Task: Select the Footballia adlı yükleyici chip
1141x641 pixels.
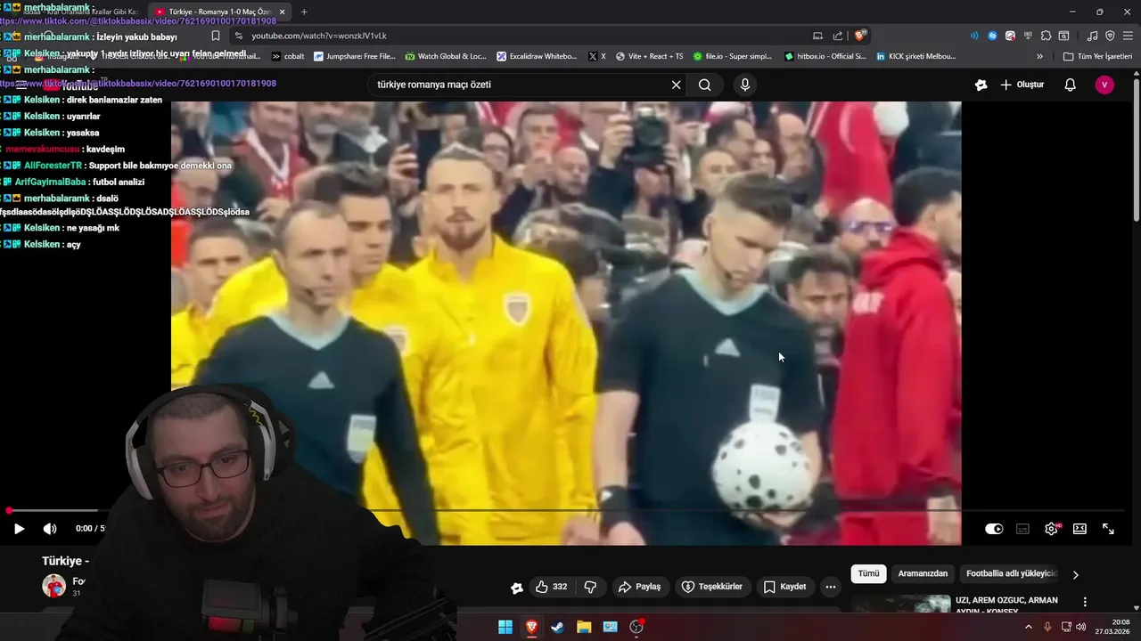Action: pyautogui.click(x=1011, y=574)
